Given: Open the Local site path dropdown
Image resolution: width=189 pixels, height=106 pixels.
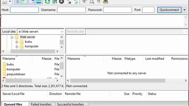Looking at the screenshot, I should coord(62,32).
